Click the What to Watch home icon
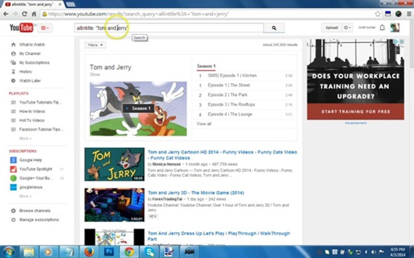Image resolution: width=414 pixels, height=258 pixels. coord(13,44)
